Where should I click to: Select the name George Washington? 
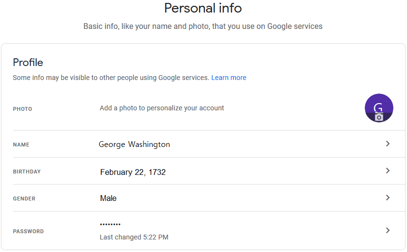tap(134, 144)
